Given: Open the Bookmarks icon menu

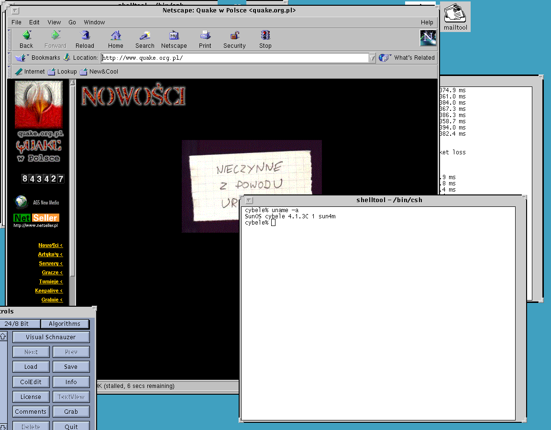Looking at the screenshot, I should tap(22, 57).
